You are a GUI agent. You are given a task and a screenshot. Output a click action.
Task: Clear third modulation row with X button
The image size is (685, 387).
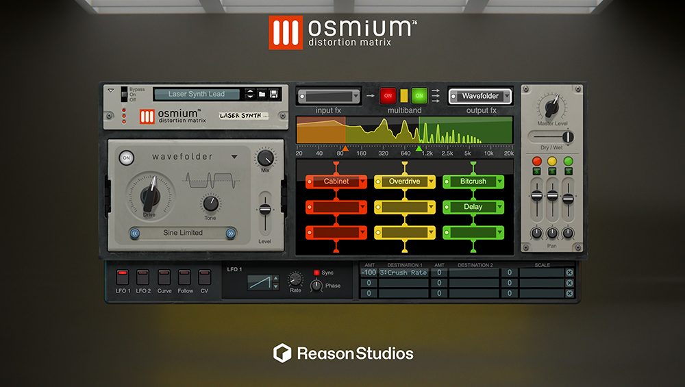pos(569,294)
